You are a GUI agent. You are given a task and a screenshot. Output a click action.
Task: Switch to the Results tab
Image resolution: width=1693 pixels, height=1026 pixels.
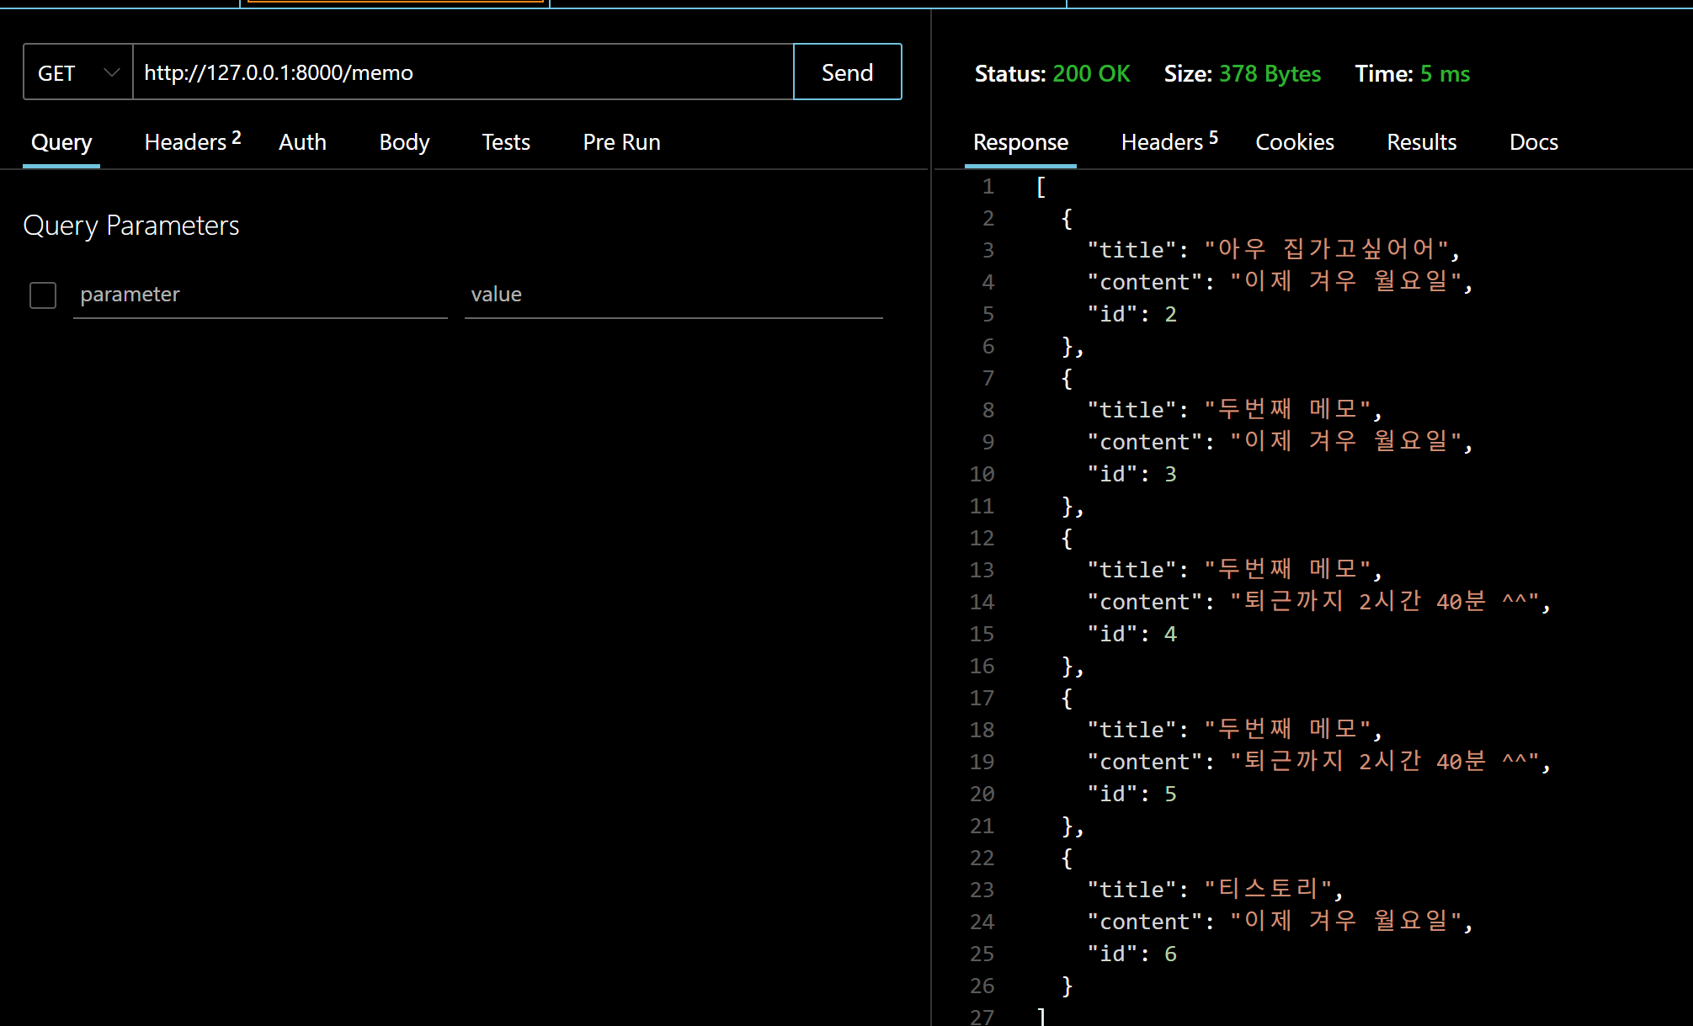[1421, 142]
